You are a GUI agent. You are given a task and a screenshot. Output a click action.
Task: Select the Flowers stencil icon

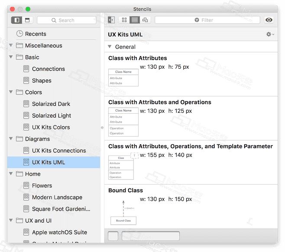point(26,185)
